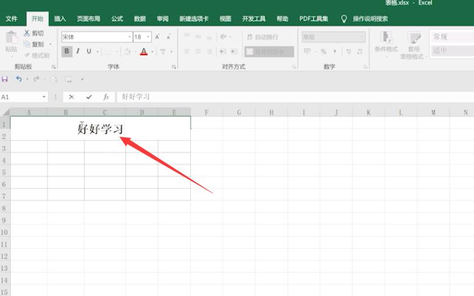
Task: Click the increase decimal icon
Action: tap(348, 52)
